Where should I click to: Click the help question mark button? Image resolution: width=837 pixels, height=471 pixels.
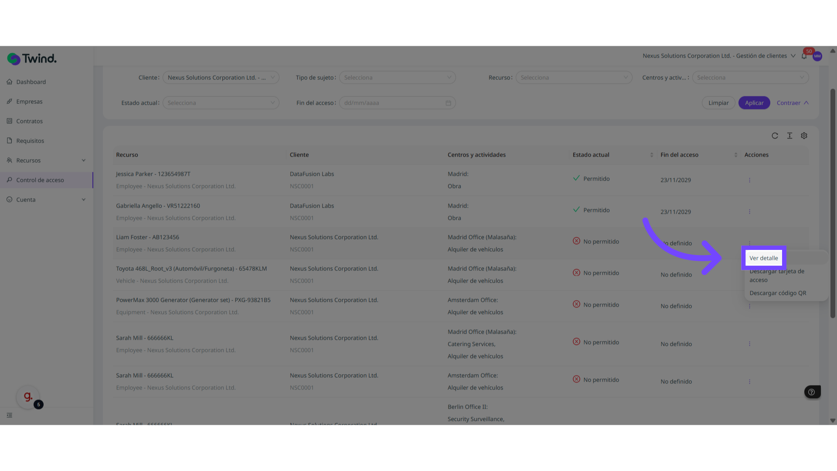(x=812, y=392)
